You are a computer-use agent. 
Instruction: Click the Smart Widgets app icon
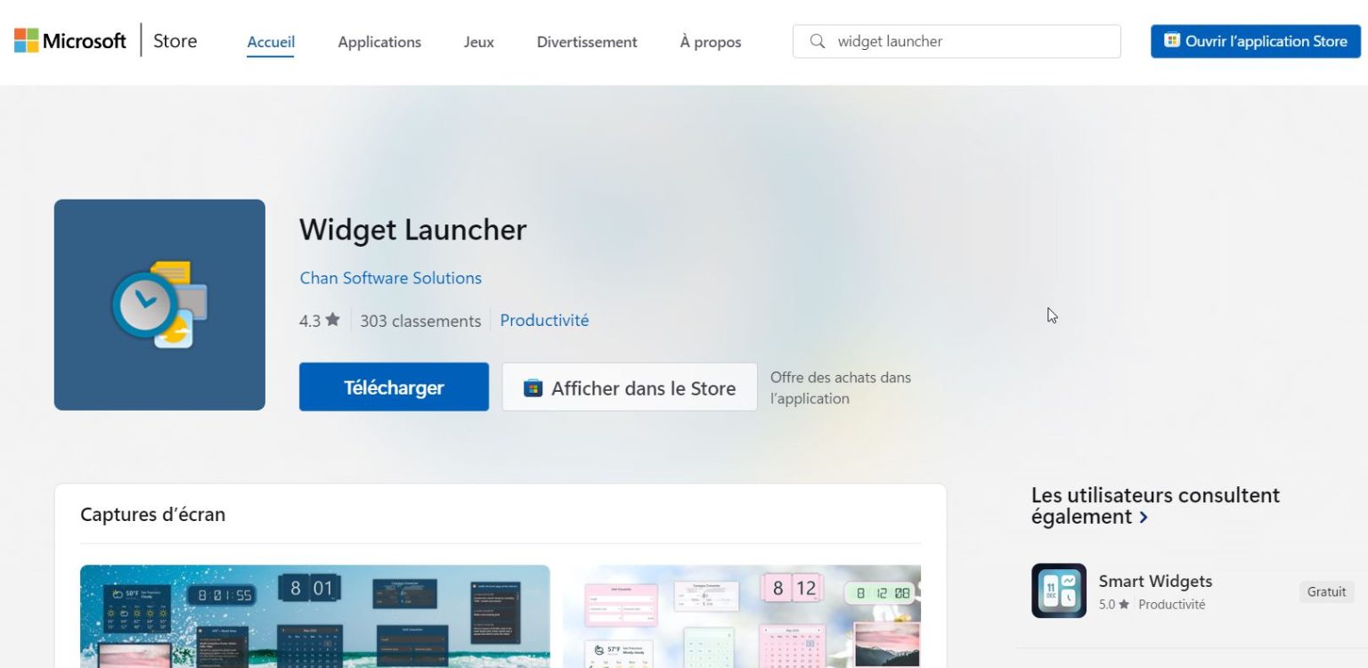(x=1059, y=591)
